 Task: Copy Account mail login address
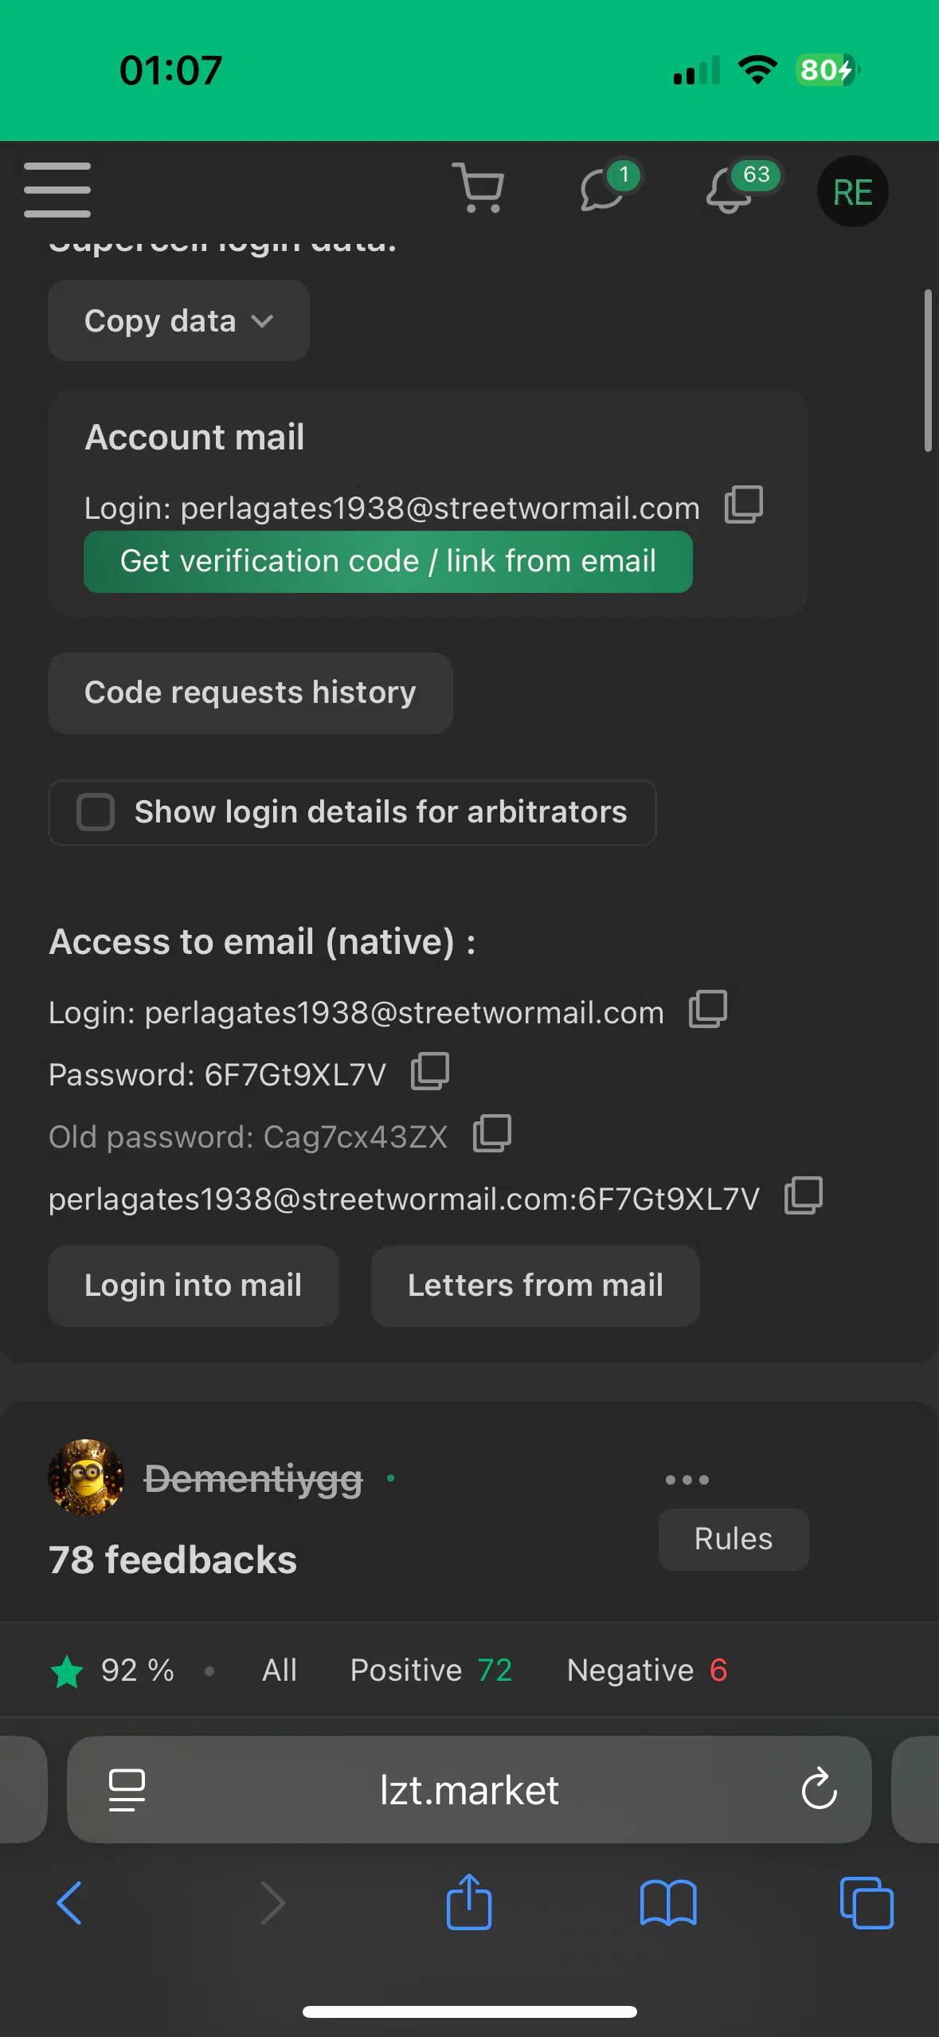pyautogui.click(x=744, y=504)
